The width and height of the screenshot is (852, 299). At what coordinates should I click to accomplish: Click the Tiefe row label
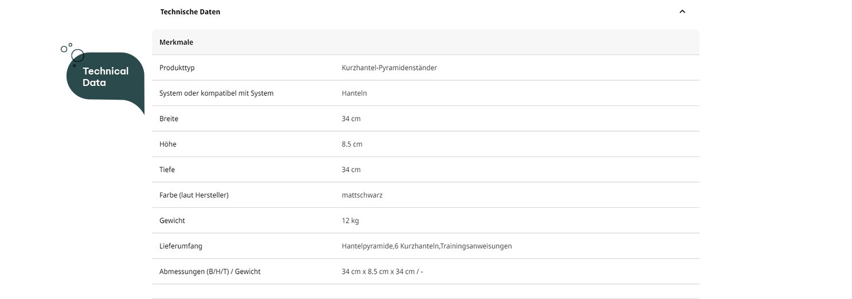(x=167, y=170)
